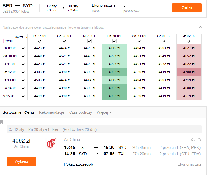
Task: Open Pokaż szczegóły flight details
Action: [79, 164]
